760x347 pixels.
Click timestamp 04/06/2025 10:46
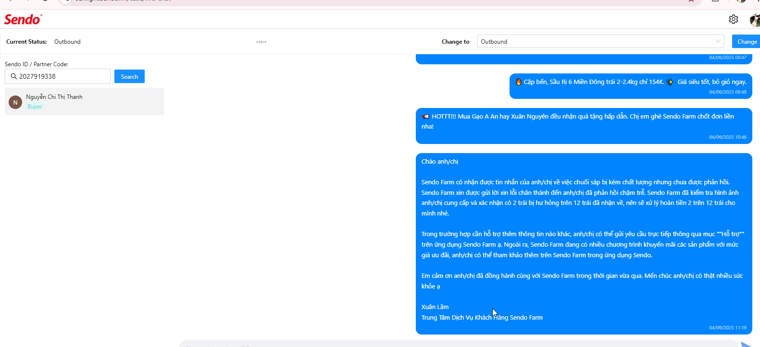point(727,137)
